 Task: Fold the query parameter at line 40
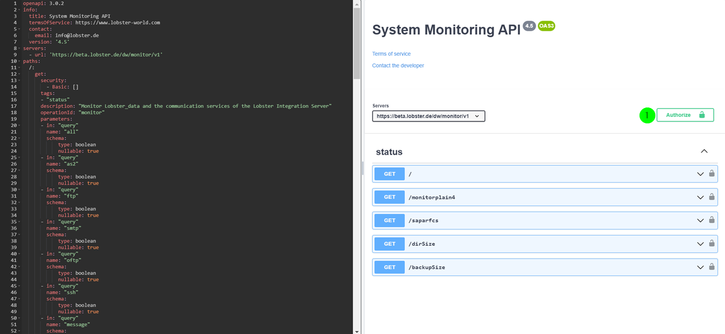coord(19,254)
